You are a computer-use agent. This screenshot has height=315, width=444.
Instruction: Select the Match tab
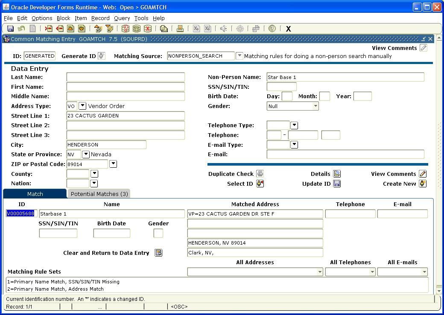pos(35,194)
